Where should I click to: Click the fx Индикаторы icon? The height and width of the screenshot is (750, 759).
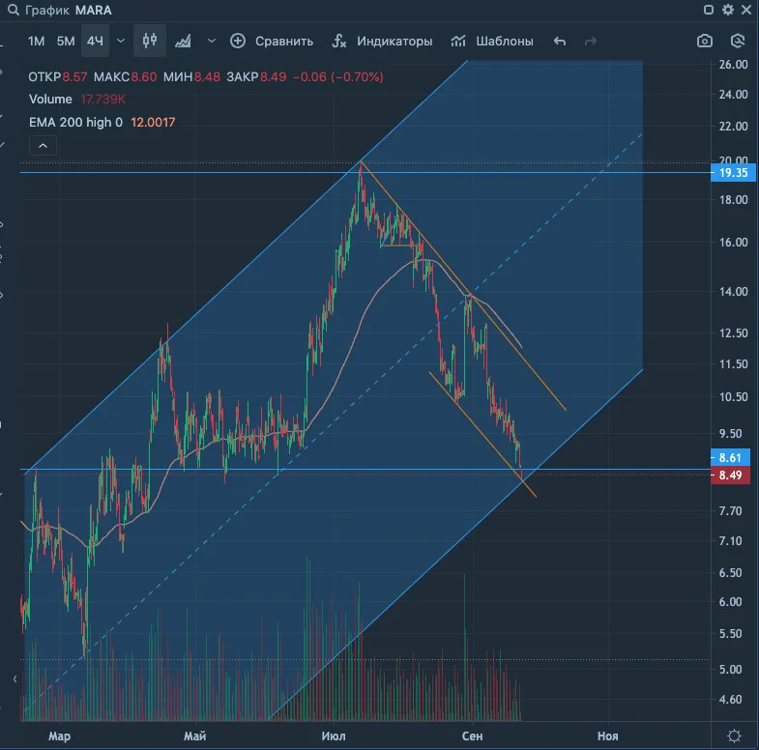click(x=339, y=42)
